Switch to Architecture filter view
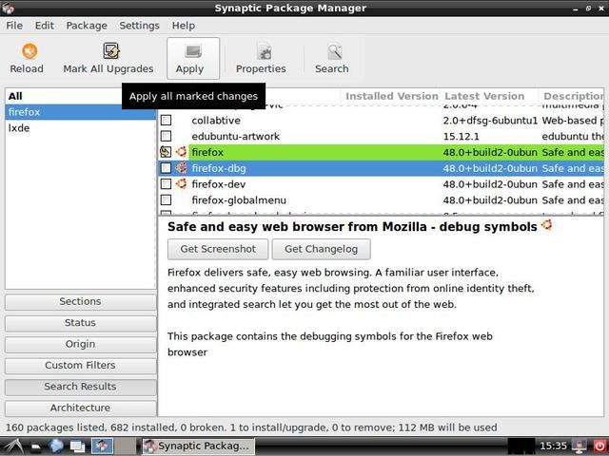The width and height of the screenshot is (609, 456). tap(80, 408)
